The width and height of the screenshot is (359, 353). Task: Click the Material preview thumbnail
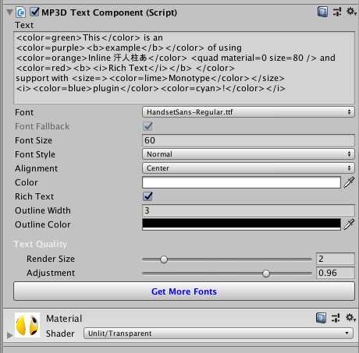(x=27, y=325)
